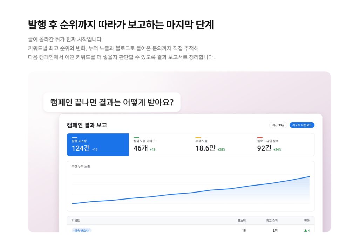Screen dimensions: 359x252
Task: Click the 18 posting count cell
Action: (244, 231)
